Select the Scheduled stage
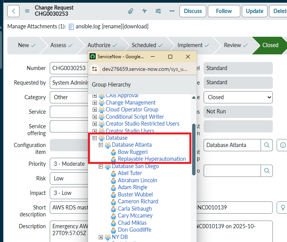The height and width of the screenshot is (242, 287). pyautogui.click(x=147, y=45)
